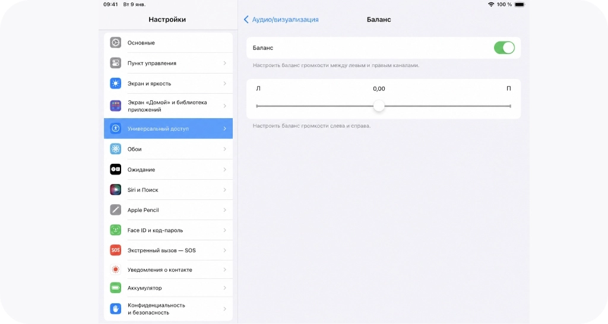Open the Siri и Поиск icon

116,189
